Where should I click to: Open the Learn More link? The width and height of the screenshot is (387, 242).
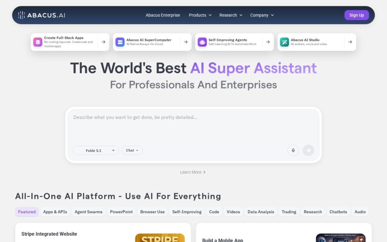tap(193, 172)
